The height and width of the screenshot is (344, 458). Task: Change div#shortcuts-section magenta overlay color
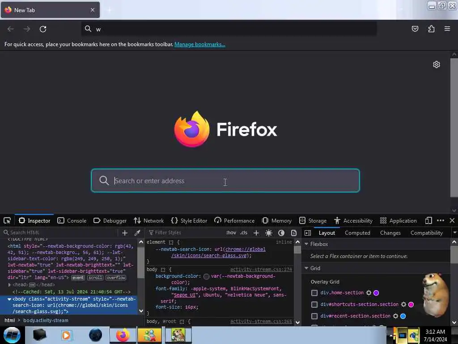point(411,305)
